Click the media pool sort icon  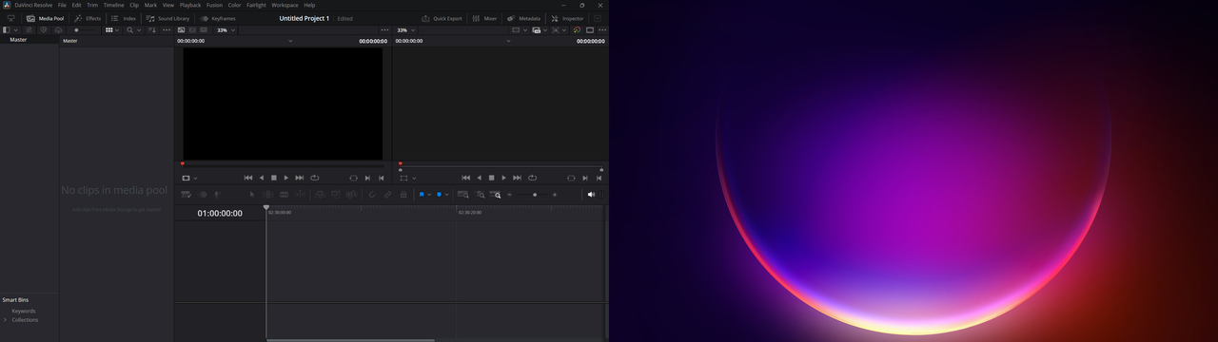coord(151,30)
